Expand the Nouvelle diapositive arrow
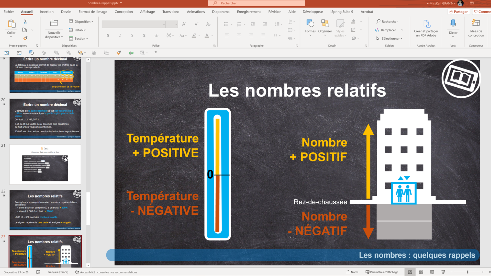Viewport: 491px width, 276px height. 62,37
